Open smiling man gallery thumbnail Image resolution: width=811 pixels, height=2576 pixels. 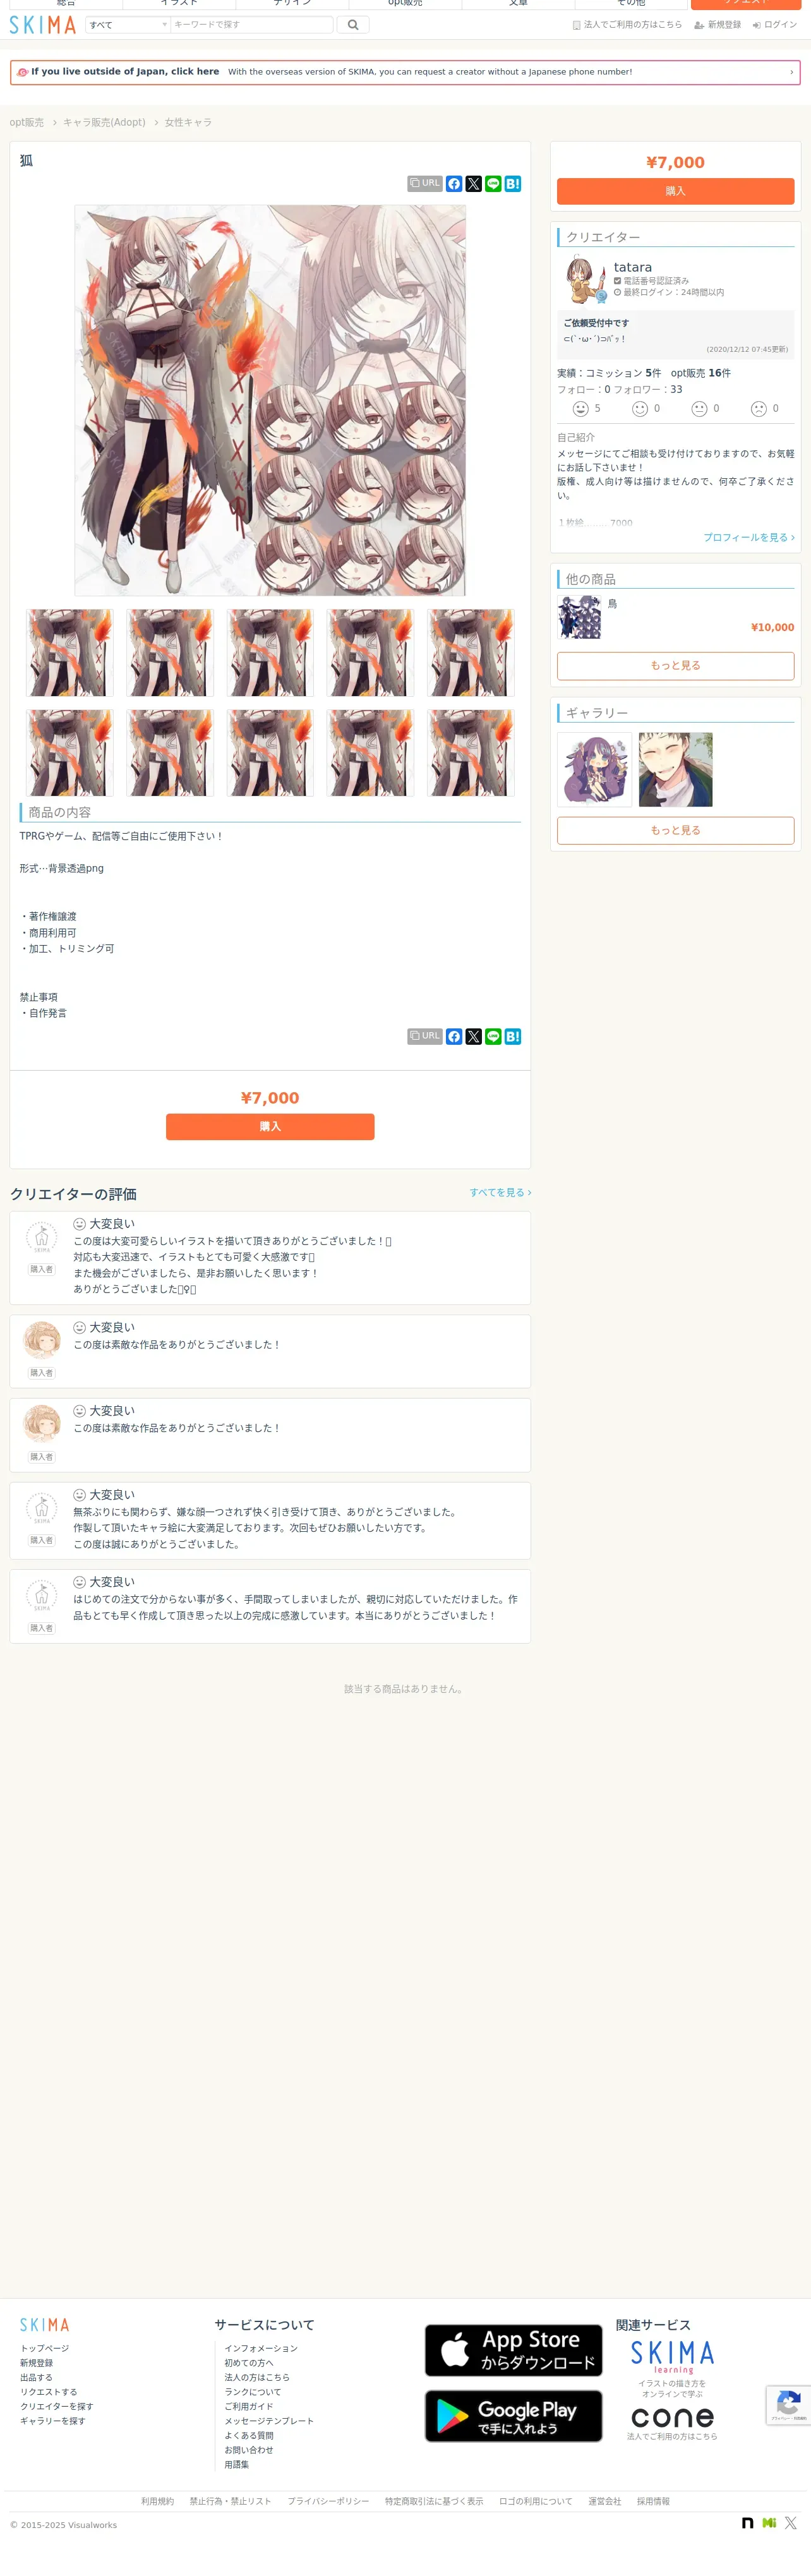(676, 769)
